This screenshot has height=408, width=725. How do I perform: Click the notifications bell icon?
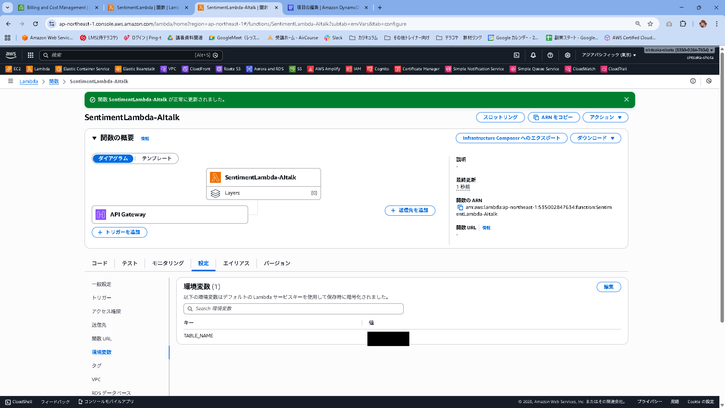coord(533,55)
